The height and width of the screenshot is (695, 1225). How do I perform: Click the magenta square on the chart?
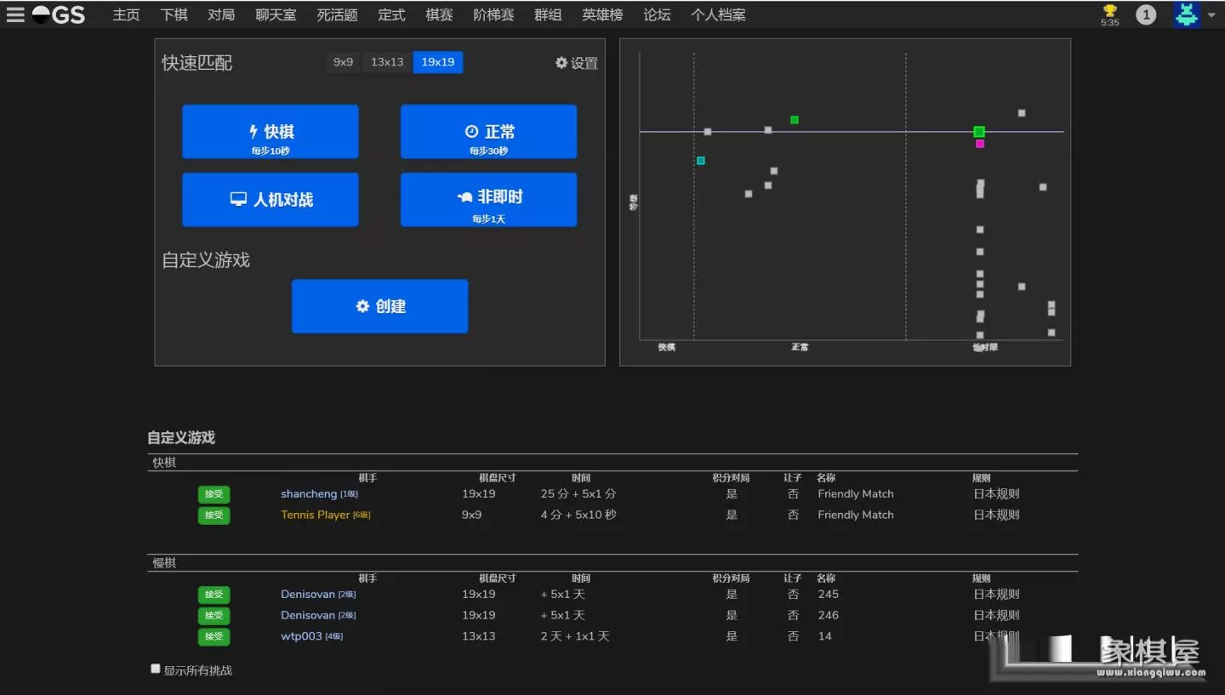click(x=980, y=144)
